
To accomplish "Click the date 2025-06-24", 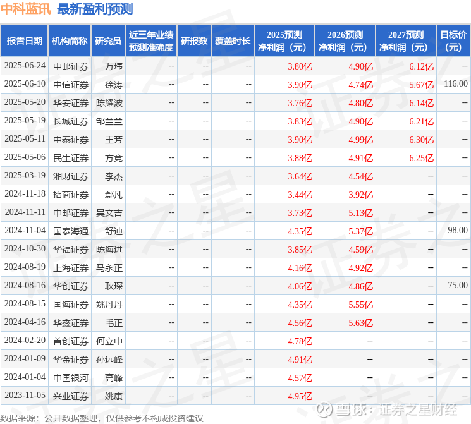I will point(25,66).
